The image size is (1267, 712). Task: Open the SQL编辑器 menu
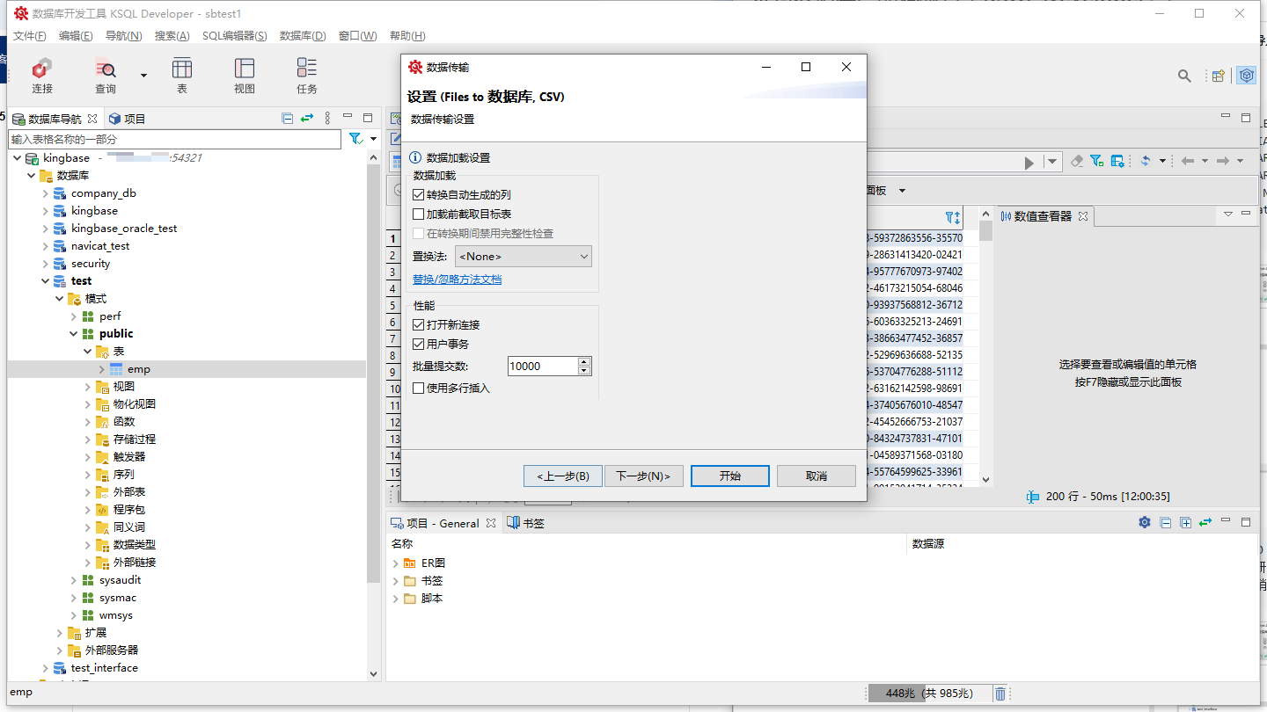[x=234, y=36]
